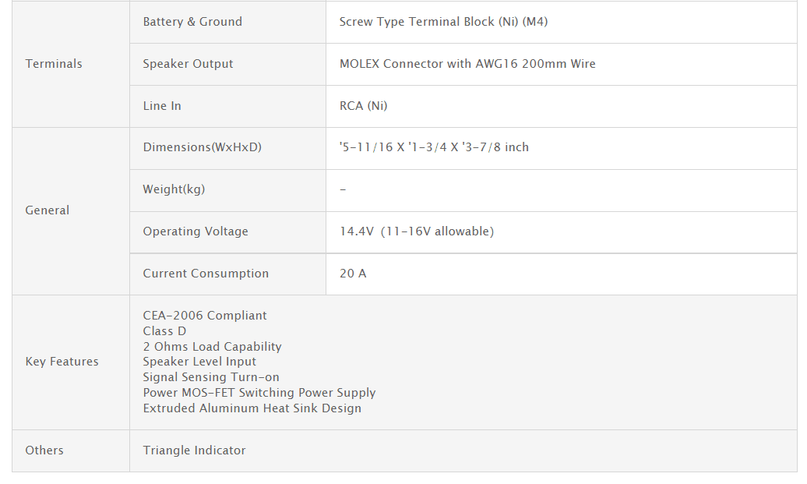Viewport: 807px width, 484px height.
Task: Click the Weight(kg) label
Action: coord(174,189)
